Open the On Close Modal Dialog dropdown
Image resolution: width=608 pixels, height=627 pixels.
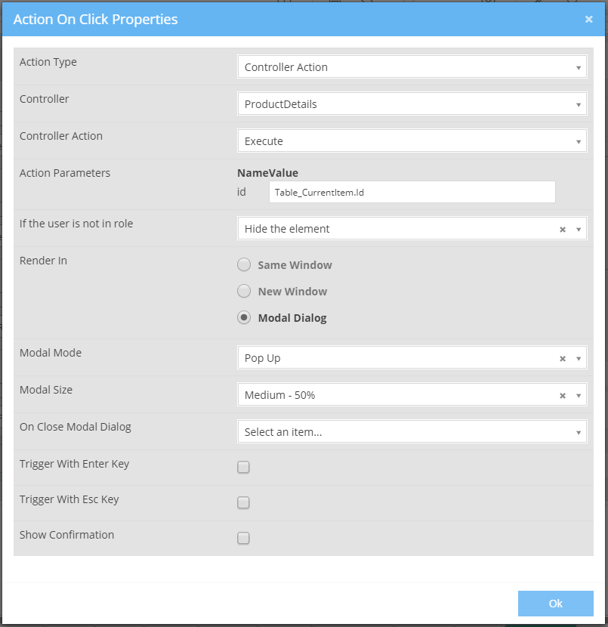coord(412,432)
